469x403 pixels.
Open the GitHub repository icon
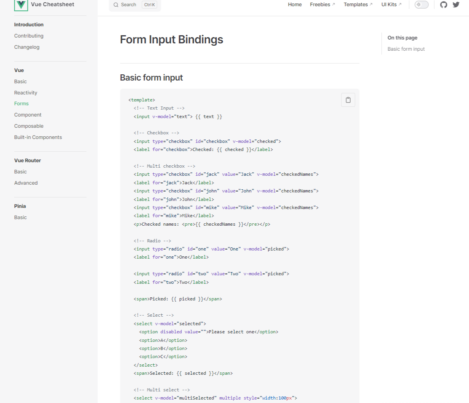click(443, 5)
